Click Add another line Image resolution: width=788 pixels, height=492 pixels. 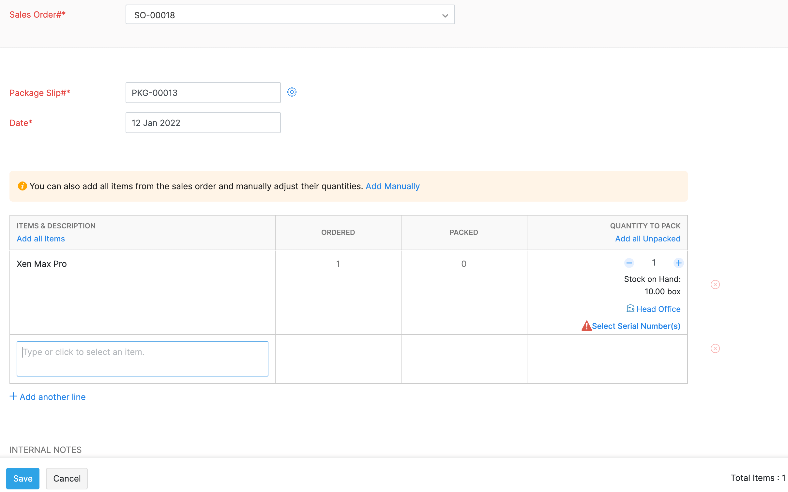pyautogui.click(x=48, y=397)
